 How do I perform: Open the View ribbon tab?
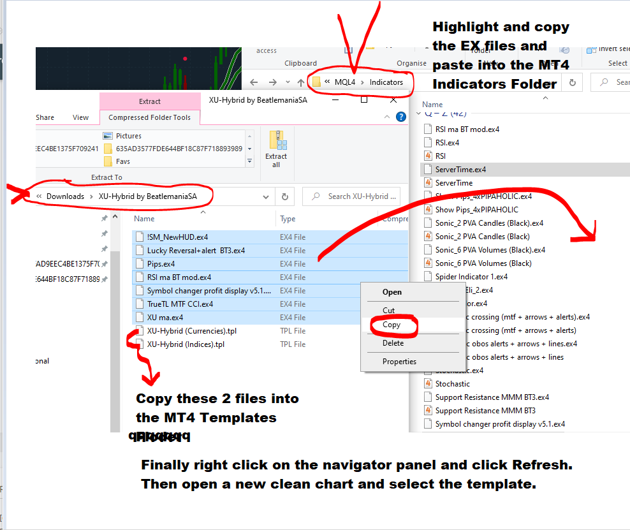pos(80,117)
